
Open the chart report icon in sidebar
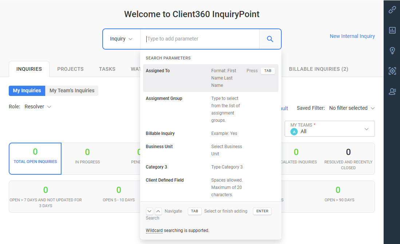(392, 30)
